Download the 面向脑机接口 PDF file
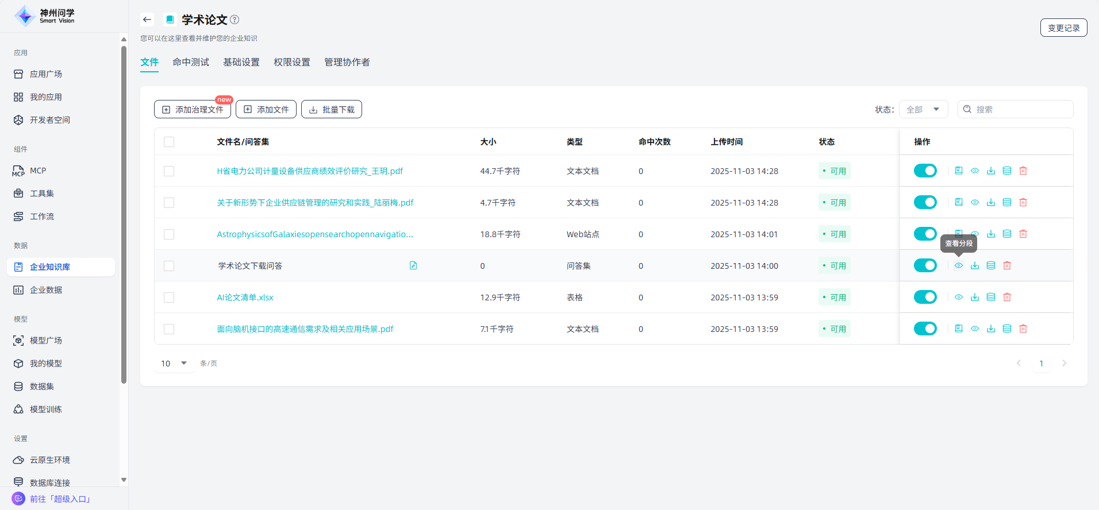 pos(990,329)
